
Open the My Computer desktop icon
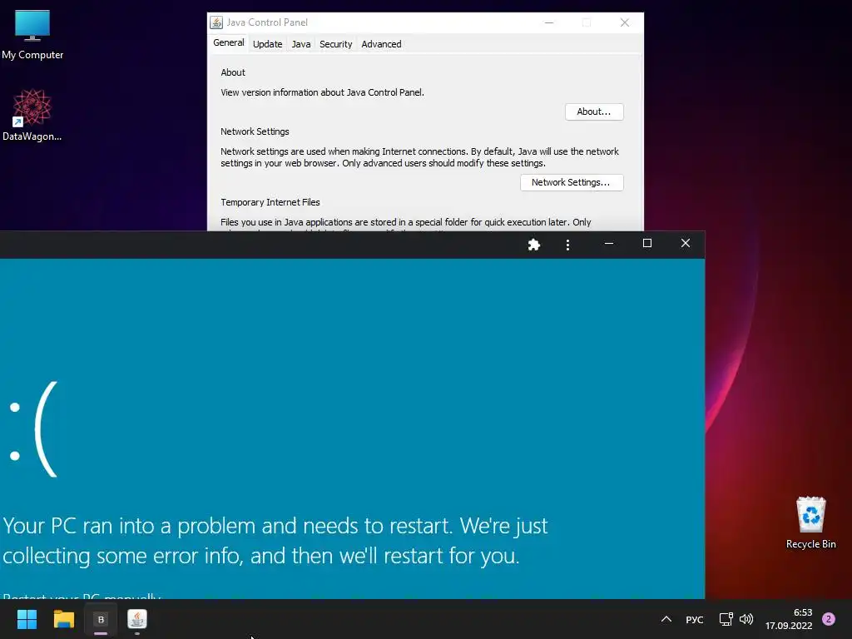point(32,35)
